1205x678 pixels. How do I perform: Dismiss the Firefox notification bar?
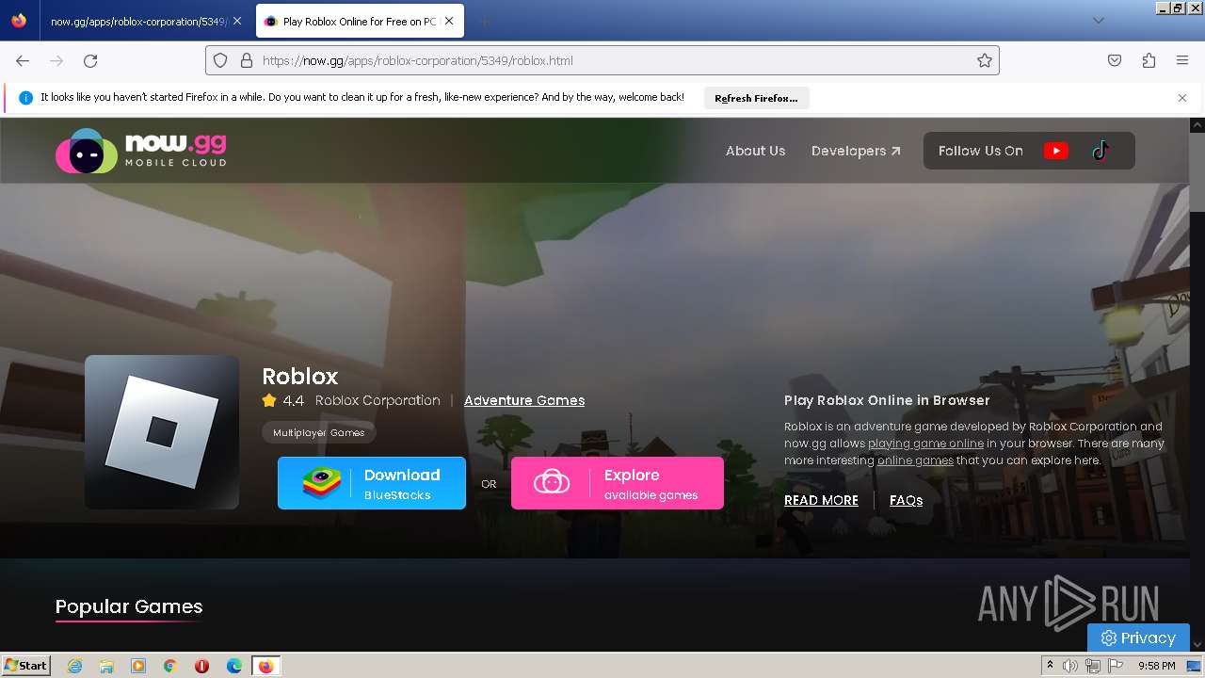(x=1182, y=98)
